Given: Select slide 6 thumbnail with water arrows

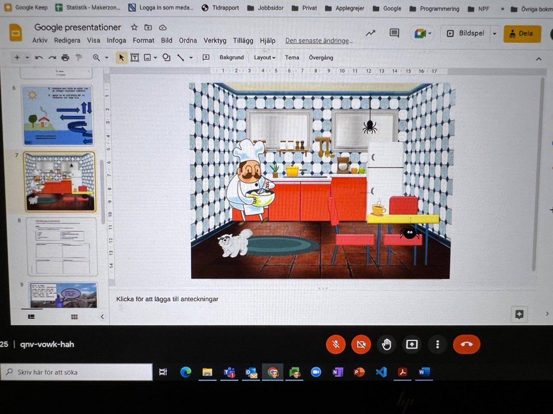Looking at the screenshot, I should [57, 115].
